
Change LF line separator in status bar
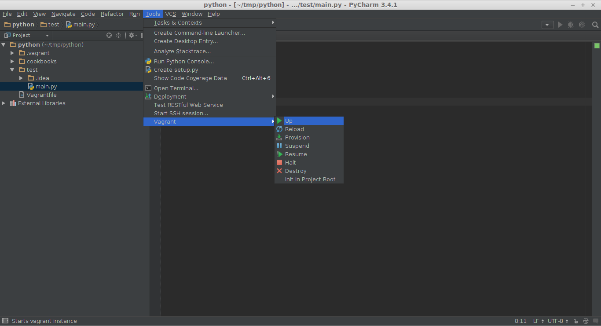coord(539,321)
